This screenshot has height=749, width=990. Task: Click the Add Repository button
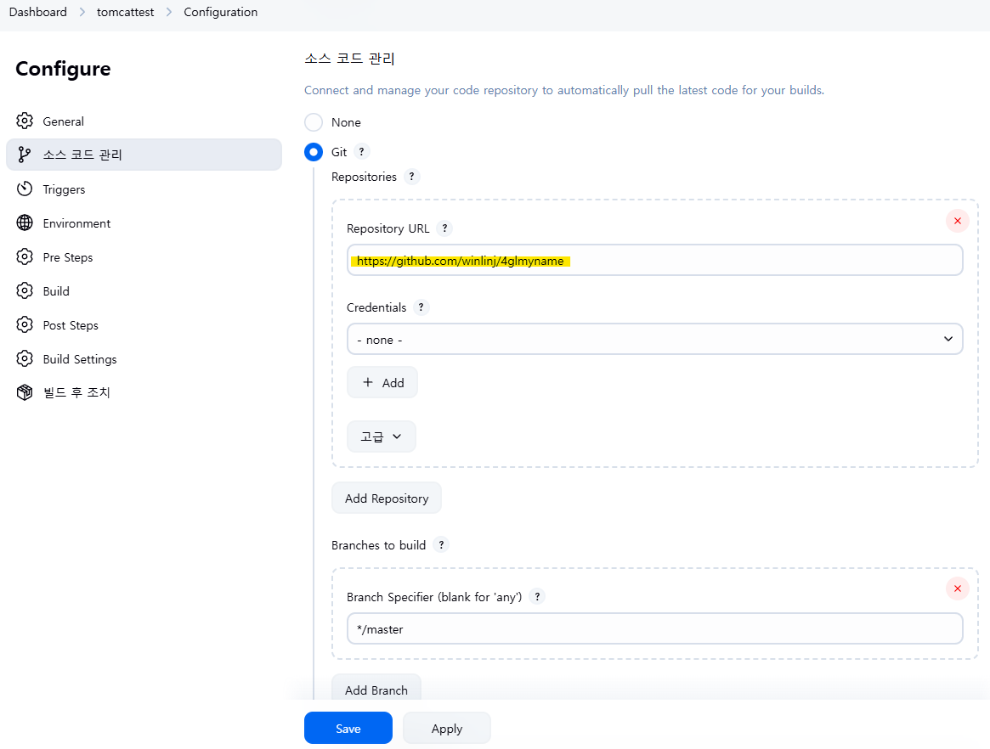(x=387, y=498)
